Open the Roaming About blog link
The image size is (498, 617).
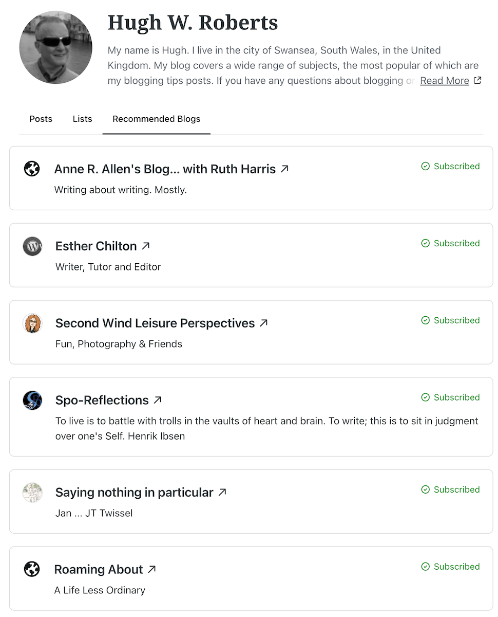tap(99, 570)
